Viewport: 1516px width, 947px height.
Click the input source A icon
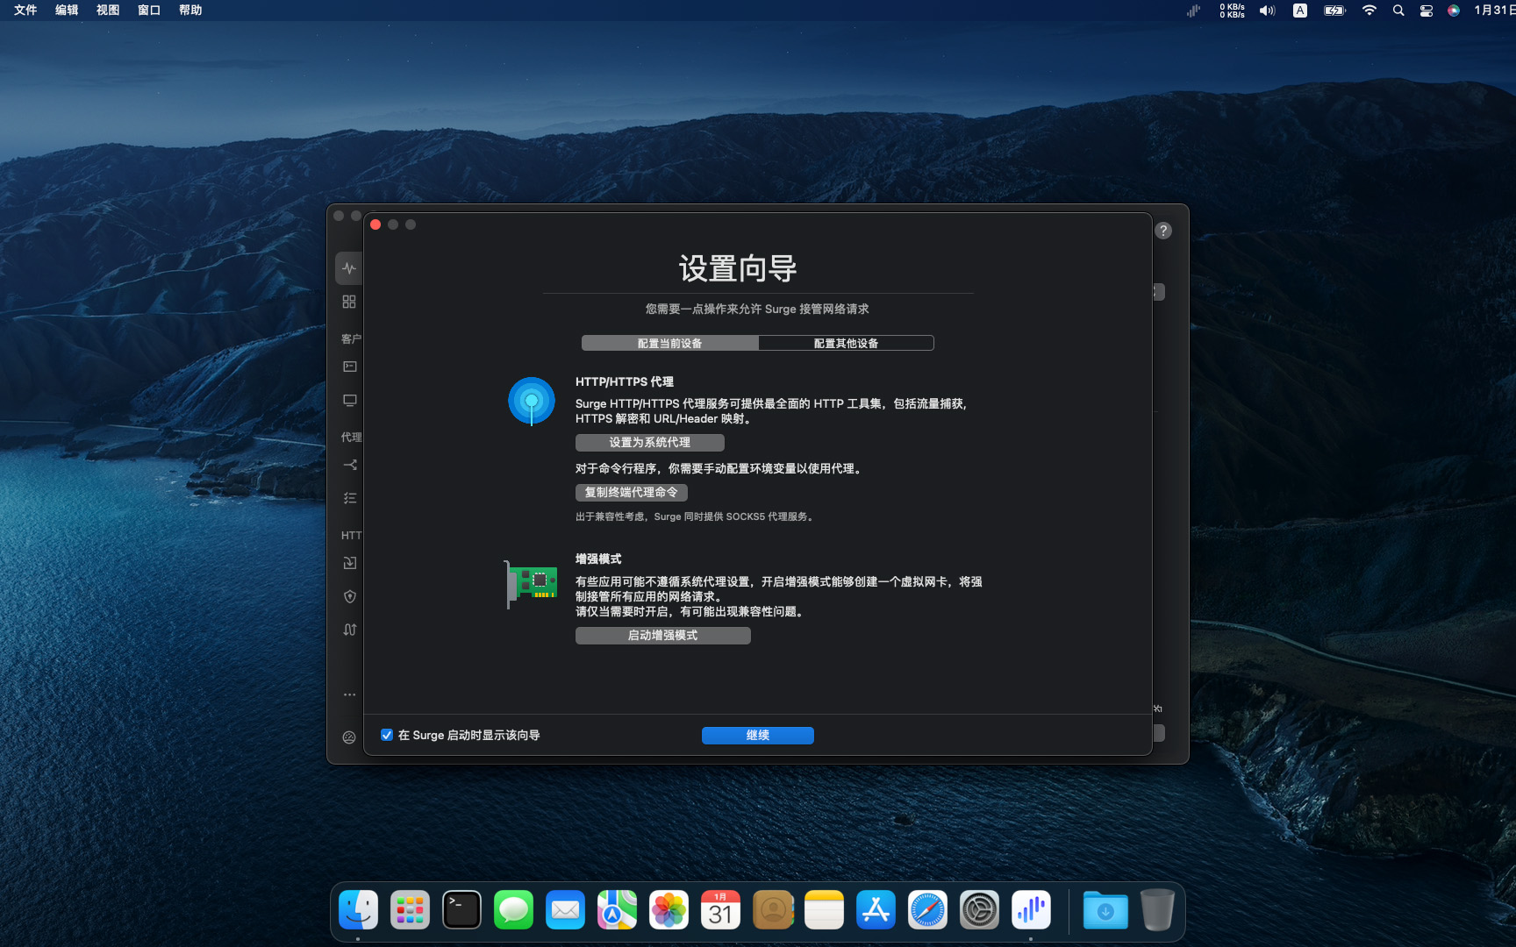[x=1300, y=11]
